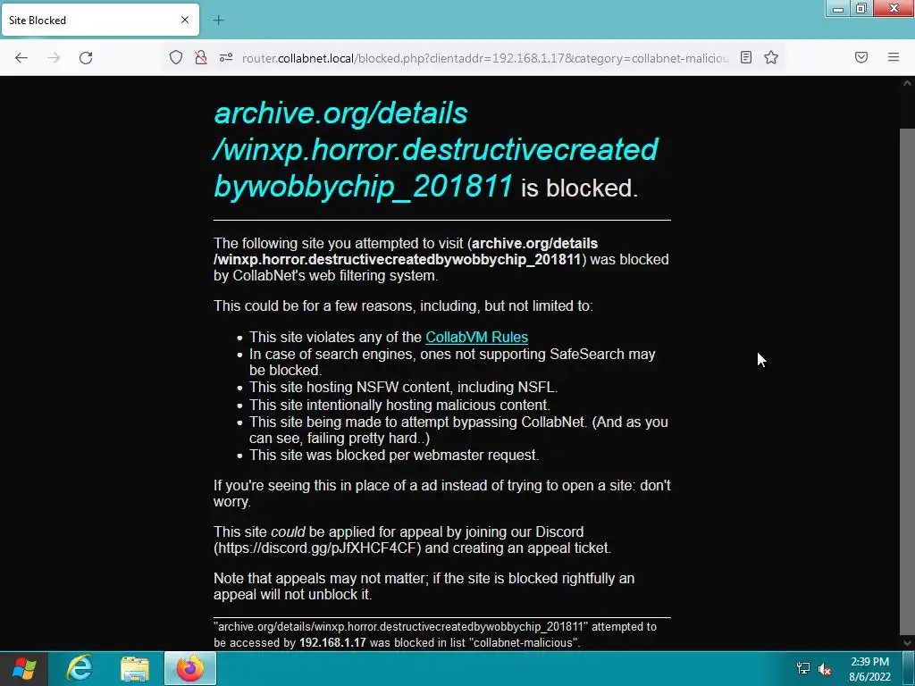Restore down the Firefox window

(x=861, y=9)
